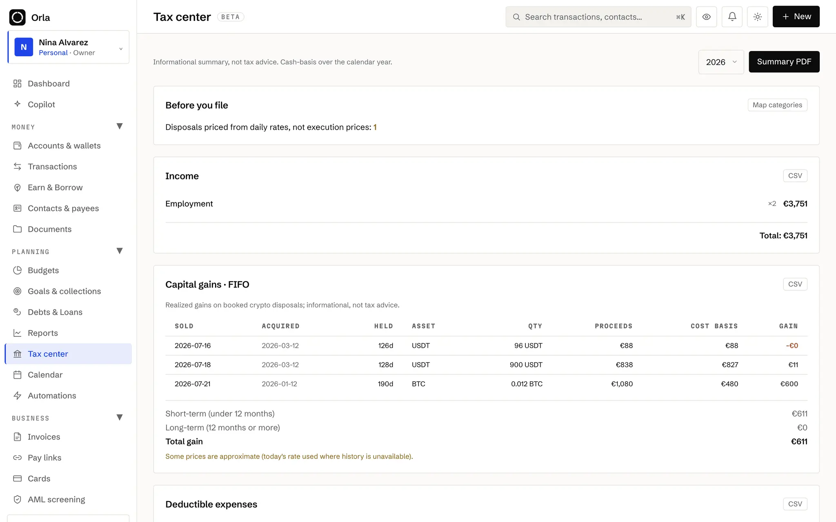Viewport: 836px width, 522px height.
Task: Click the Short-term (under 12 months) row
Action: pos(486,414)
